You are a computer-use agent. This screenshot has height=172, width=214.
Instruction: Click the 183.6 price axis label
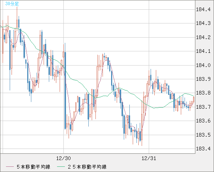(x=203, y=121)
